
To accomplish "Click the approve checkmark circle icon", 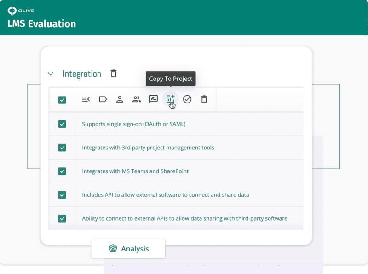I will tap(187, 99).
